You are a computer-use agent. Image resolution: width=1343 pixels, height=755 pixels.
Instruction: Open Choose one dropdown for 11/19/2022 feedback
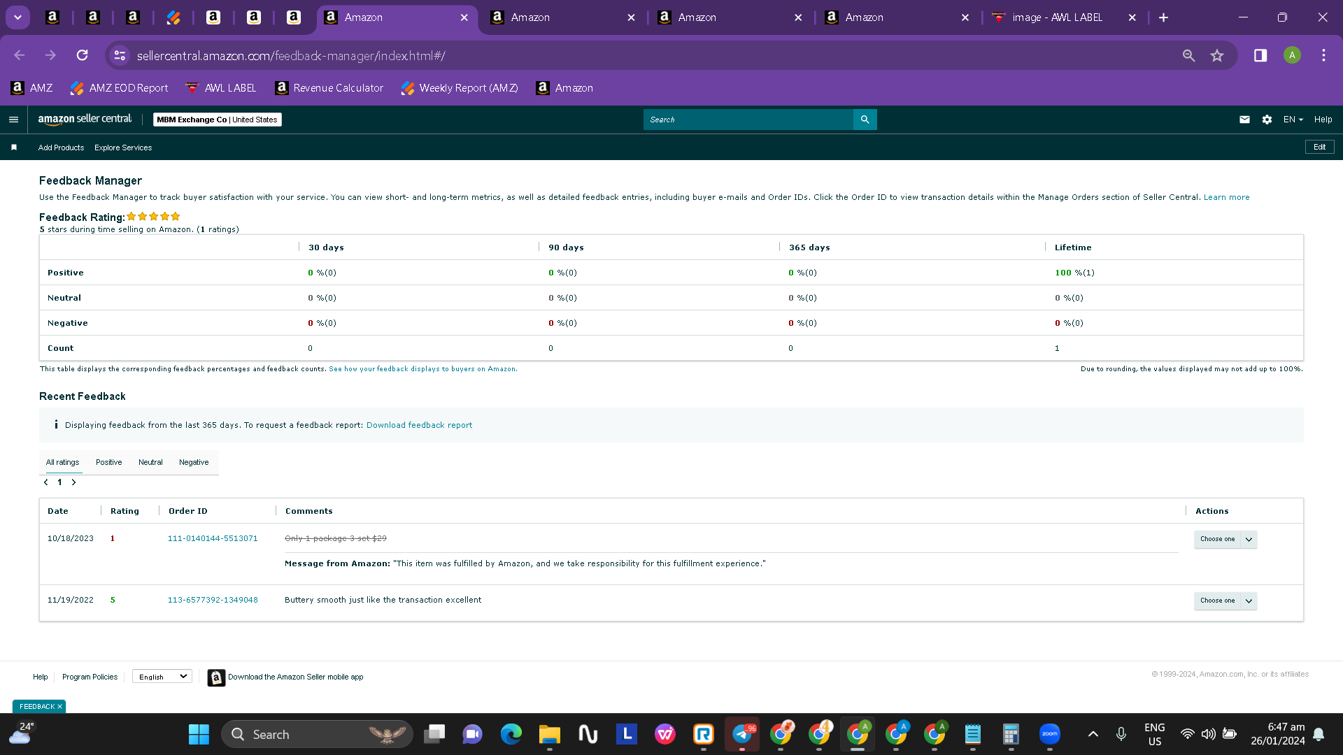[1225, 601]
